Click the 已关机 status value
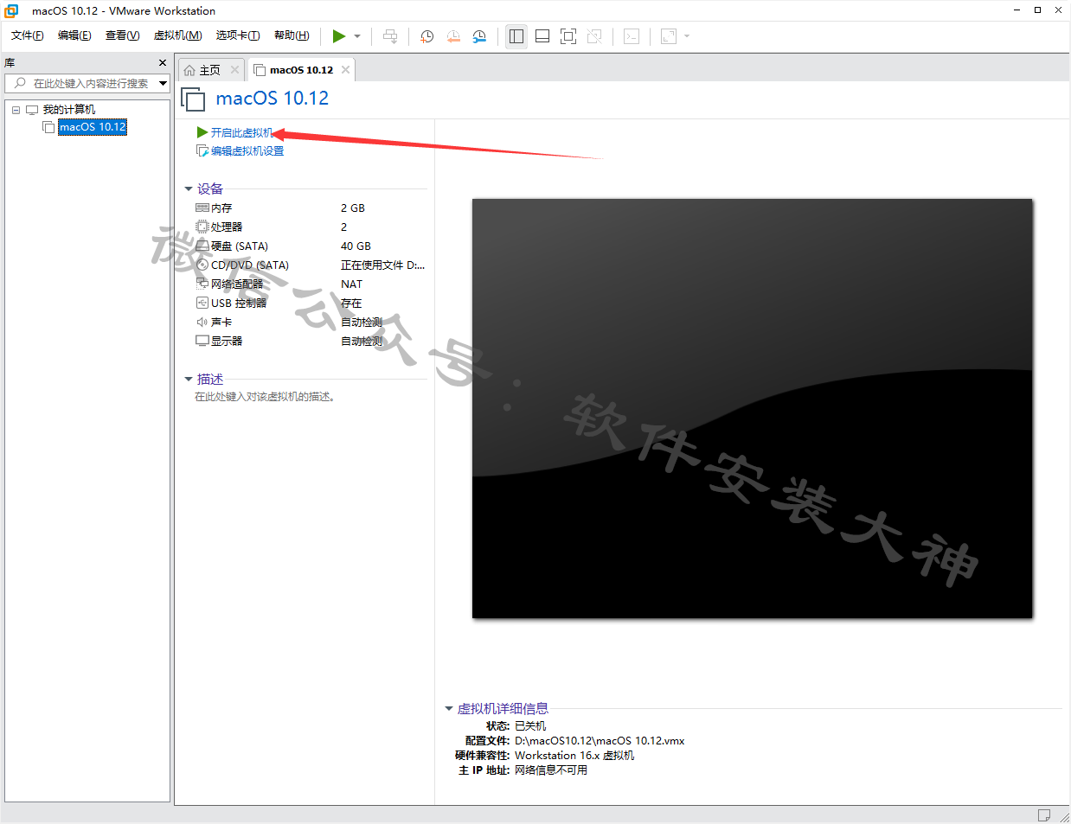 (x=530, y=726)
